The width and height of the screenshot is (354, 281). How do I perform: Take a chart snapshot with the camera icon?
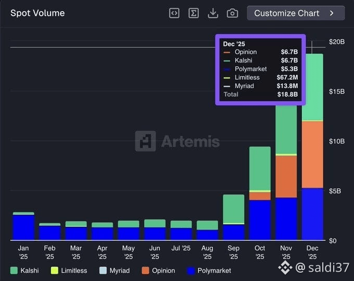(x=232, y=13)
